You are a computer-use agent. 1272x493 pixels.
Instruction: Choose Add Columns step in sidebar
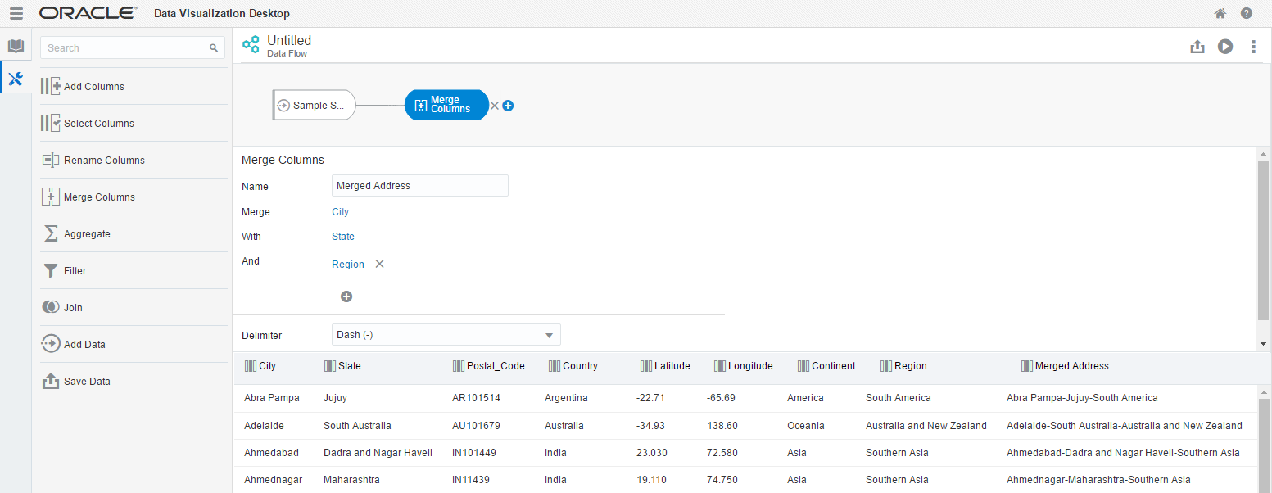(x=134, y=86)
